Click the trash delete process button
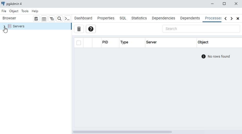This screenshot has width=242, height=134. [79, 29]
